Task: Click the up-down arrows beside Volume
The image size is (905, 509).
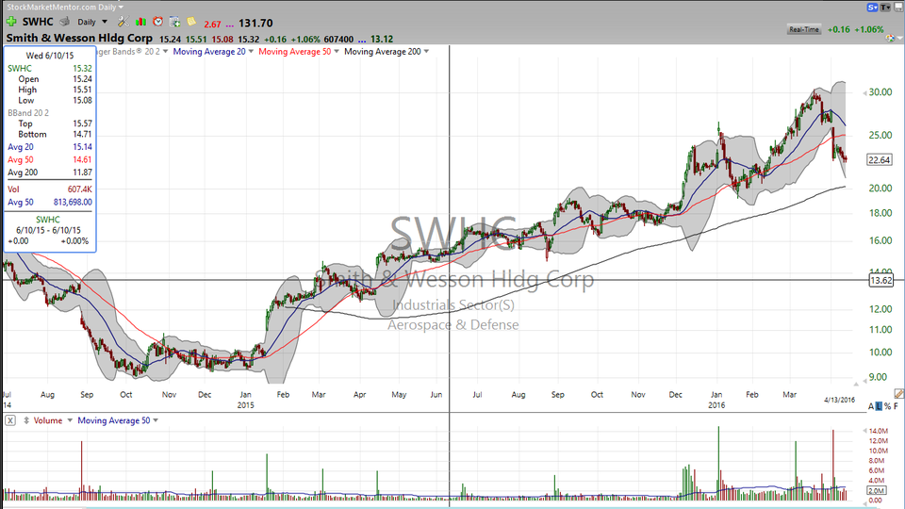Action: [x=26, y=420]
